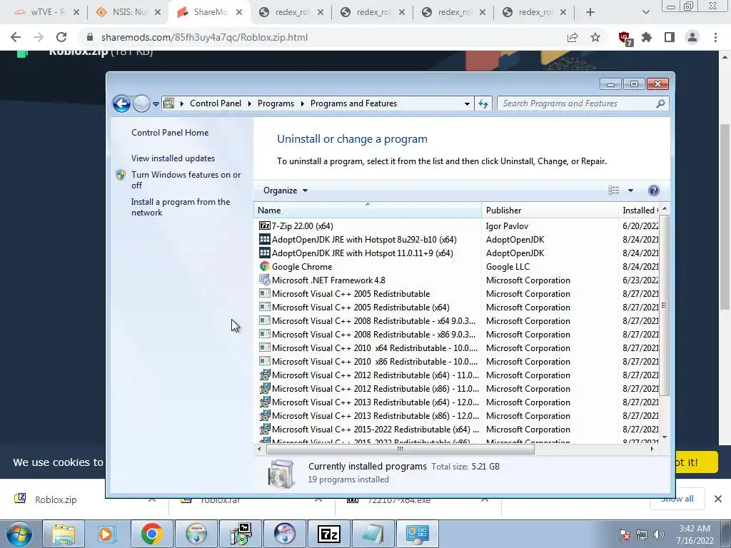Select Control Panel in the breadcrumb path
731x548 pixels.
point(216,103)
